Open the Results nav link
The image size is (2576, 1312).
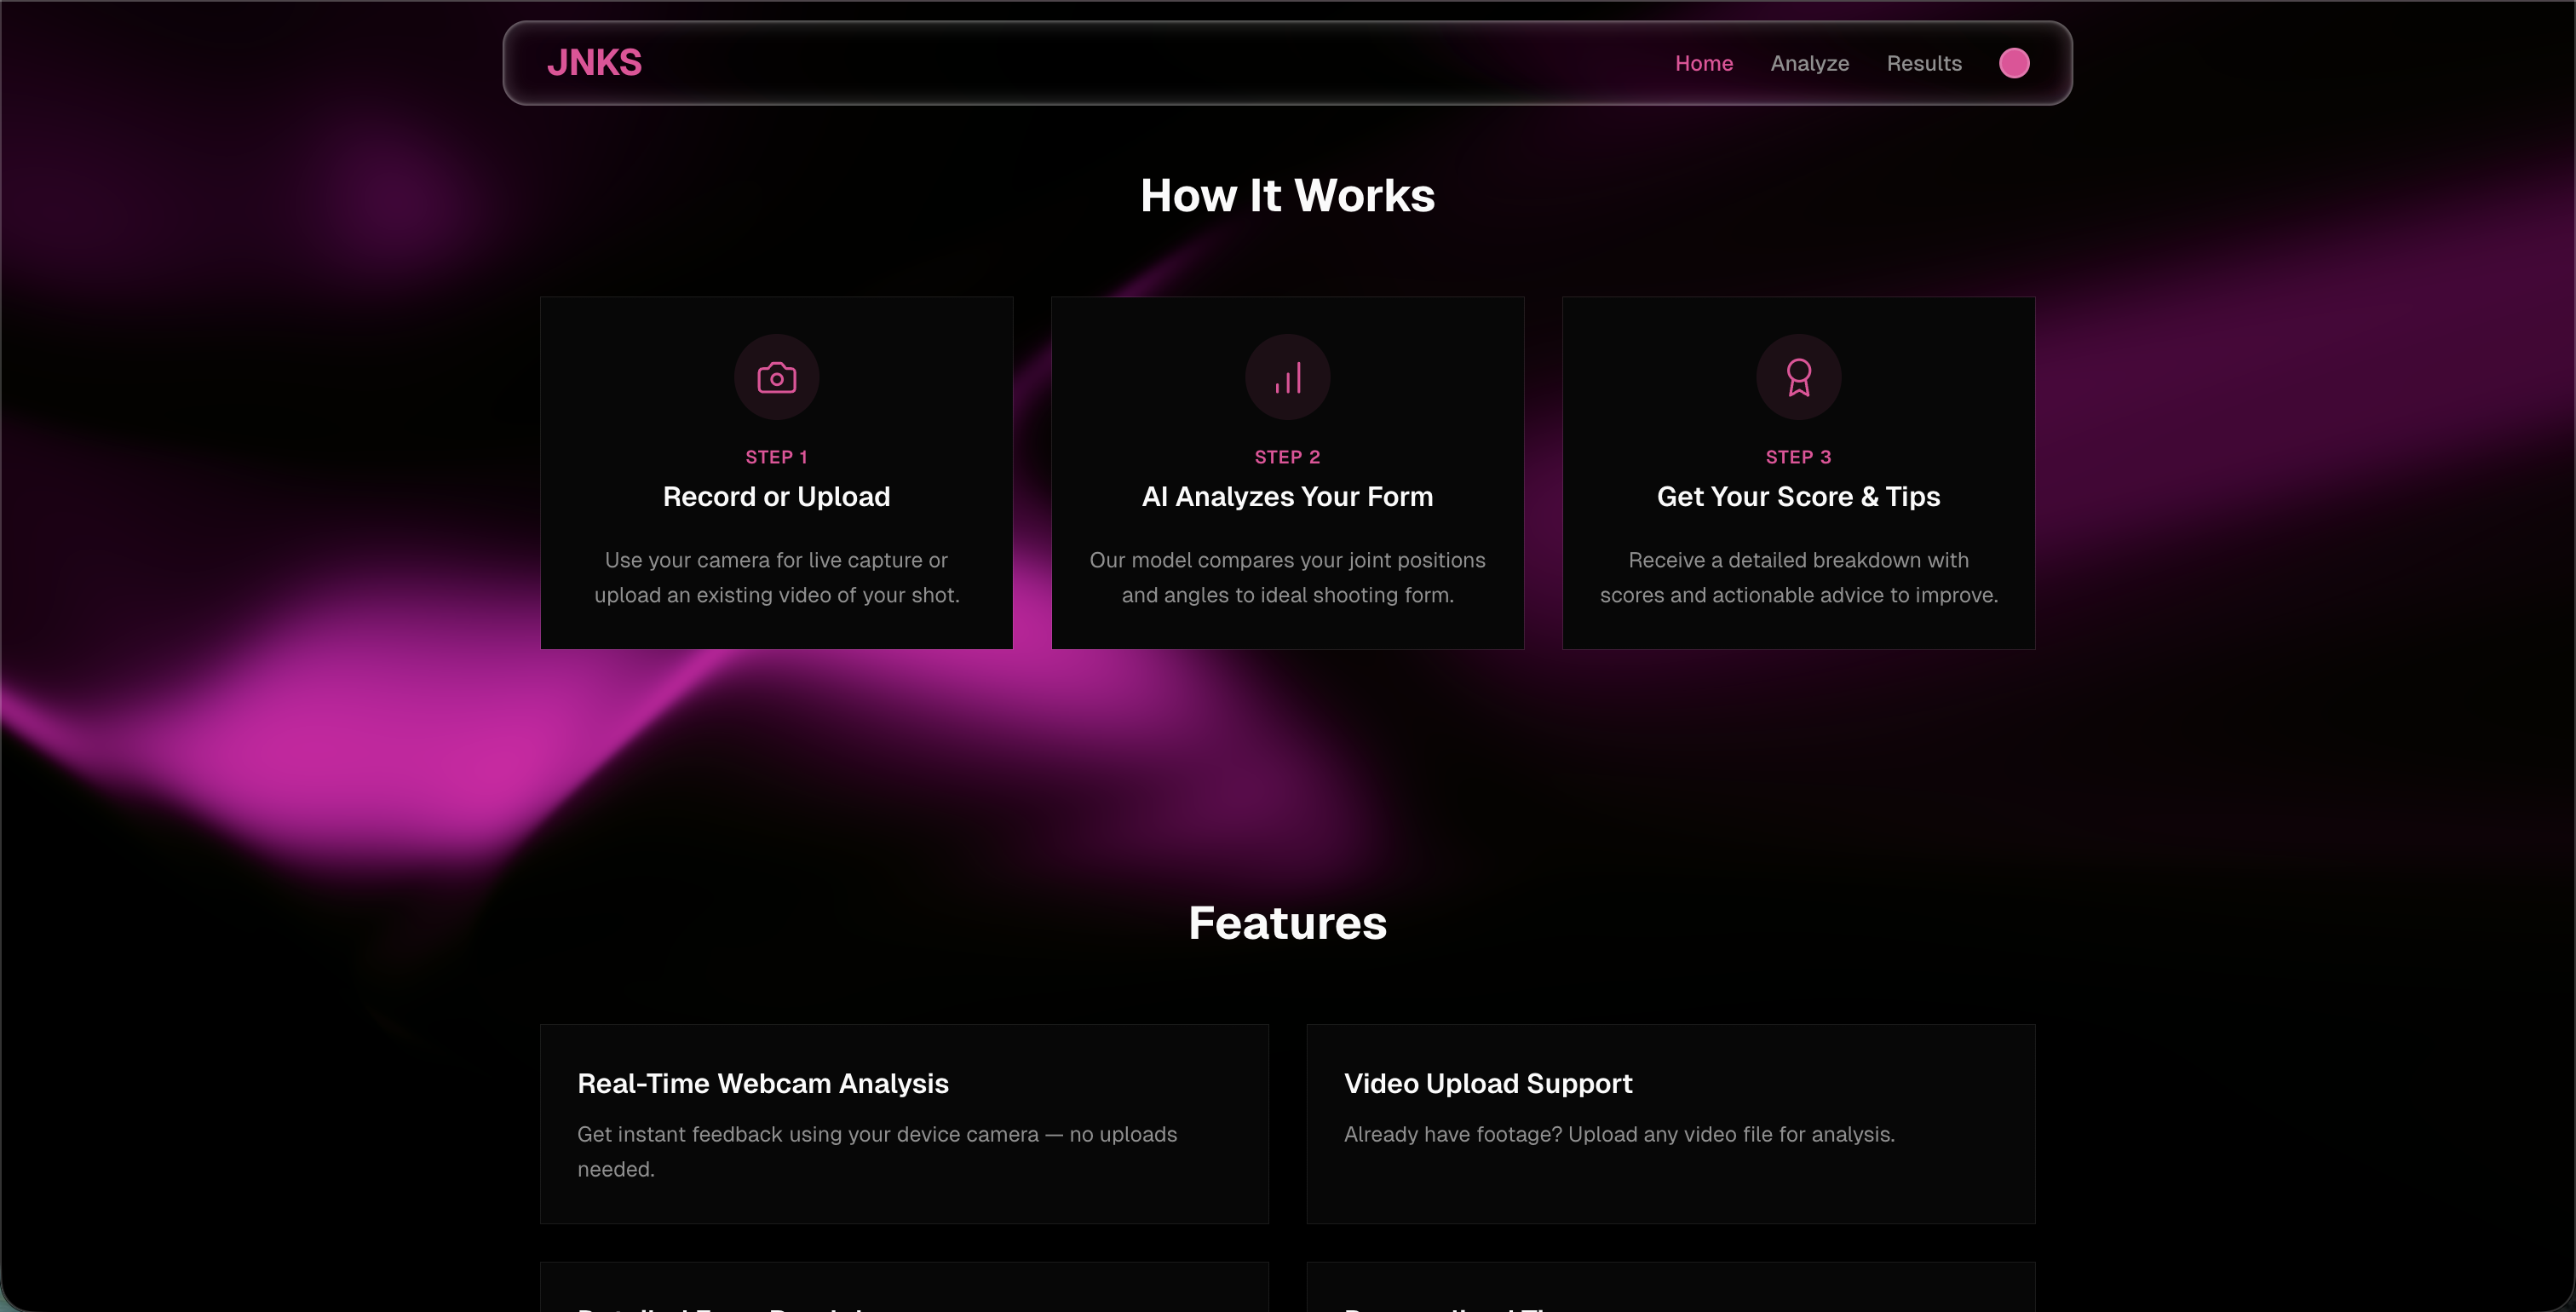(1923, 63)
